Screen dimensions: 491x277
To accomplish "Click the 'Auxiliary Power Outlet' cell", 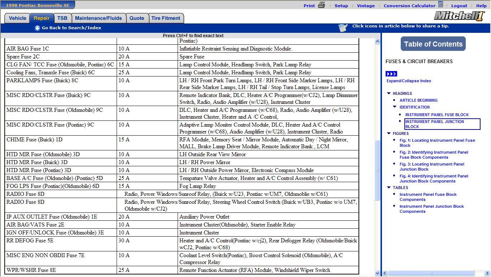I will (x=268, y=217).
